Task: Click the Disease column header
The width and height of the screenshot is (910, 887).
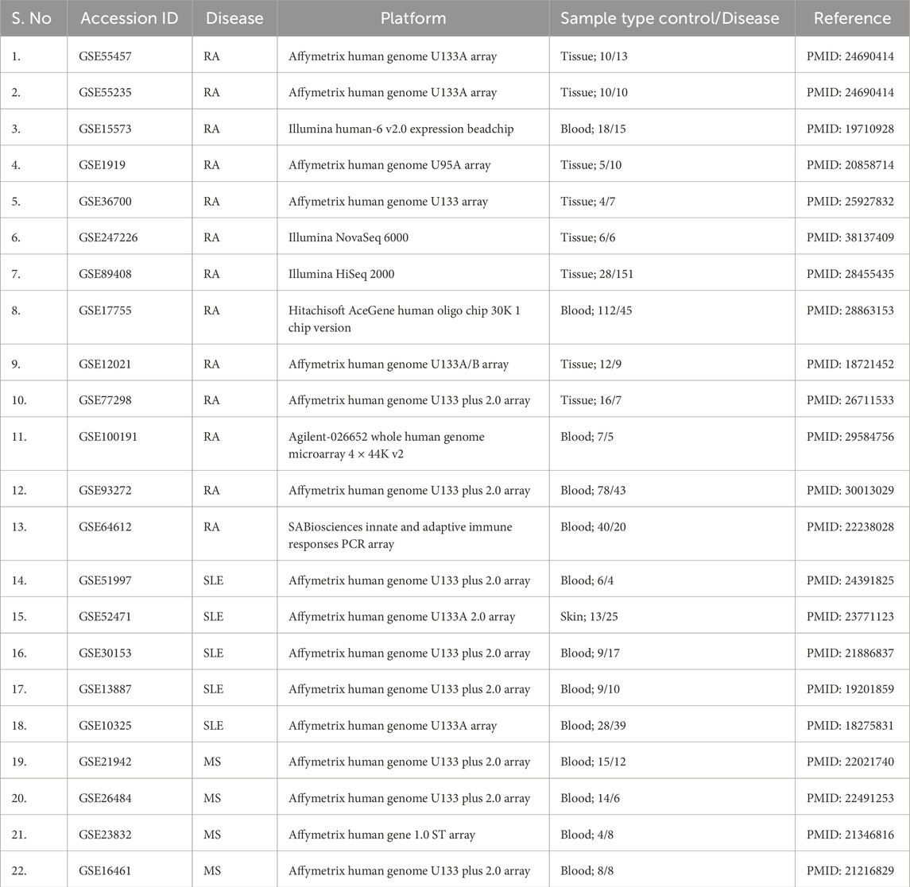Action: (234, 18)
